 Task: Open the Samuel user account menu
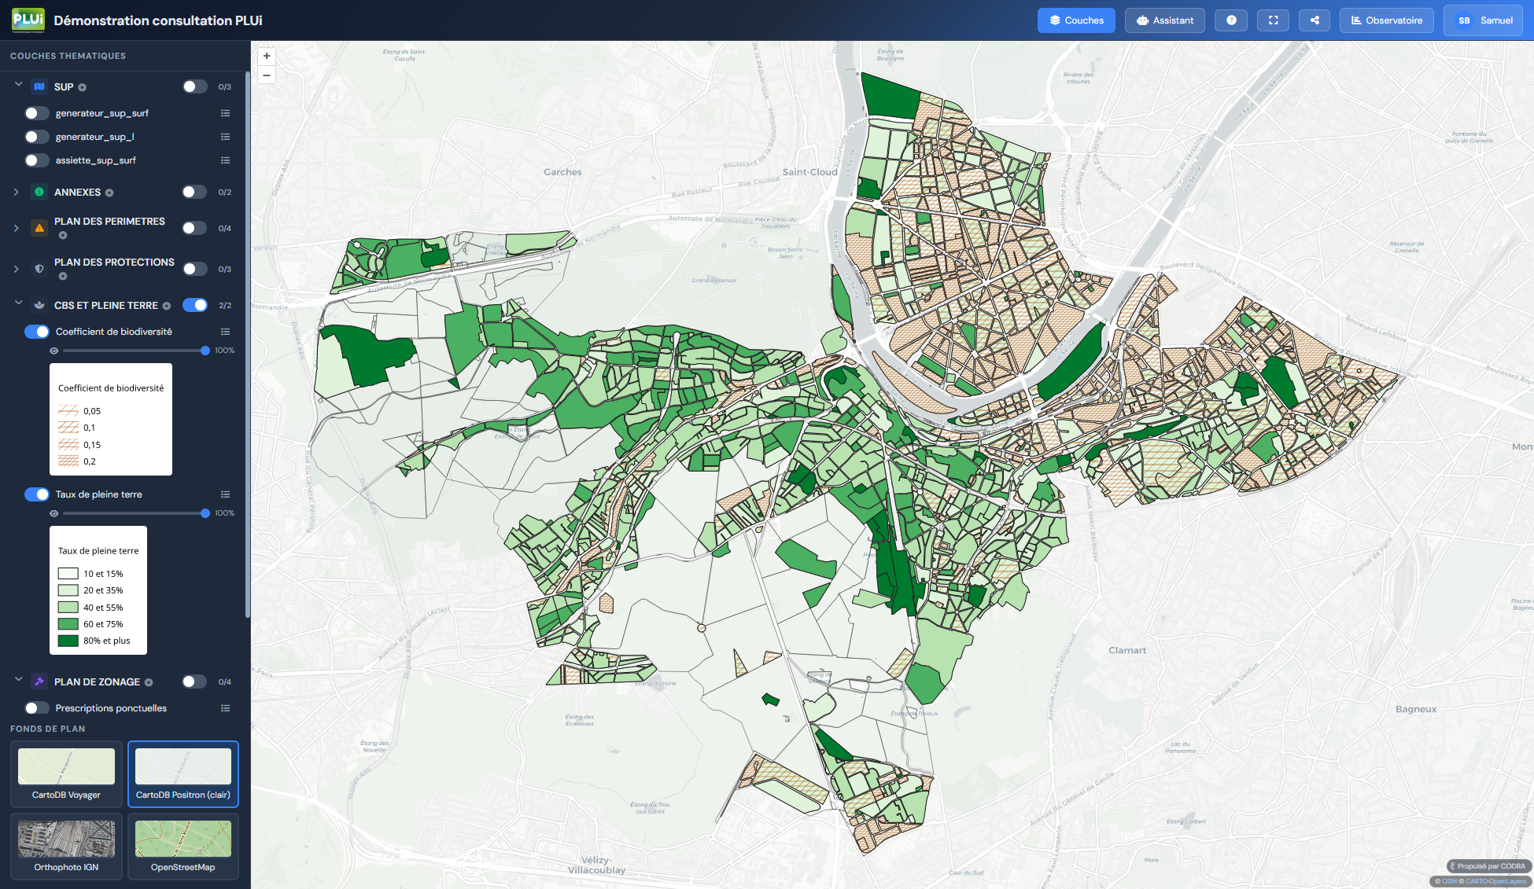pos(1484,20)
